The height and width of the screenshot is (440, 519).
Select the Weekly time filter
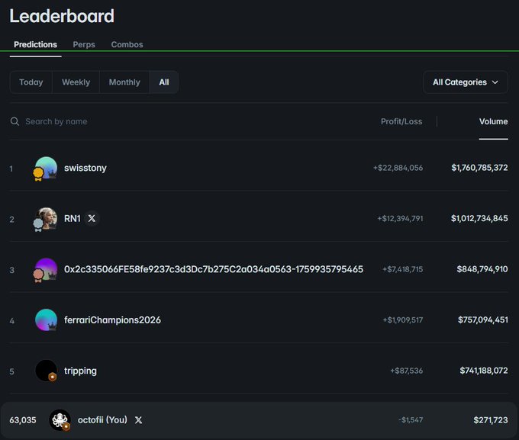coord(76,82)
